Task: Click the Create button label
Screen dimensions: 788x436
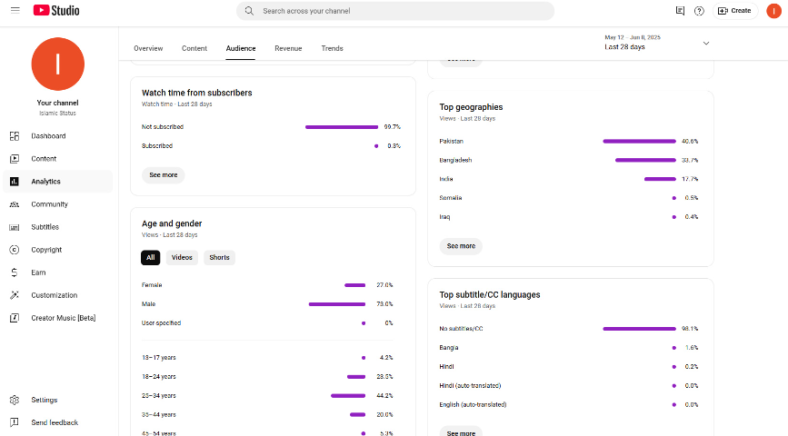Action: point(741,11)
